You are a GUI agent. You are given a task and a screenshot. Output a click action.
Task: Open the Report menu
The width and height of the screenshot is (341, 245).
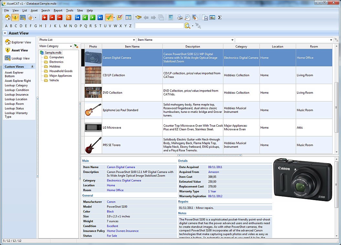(x=58, y=10)
